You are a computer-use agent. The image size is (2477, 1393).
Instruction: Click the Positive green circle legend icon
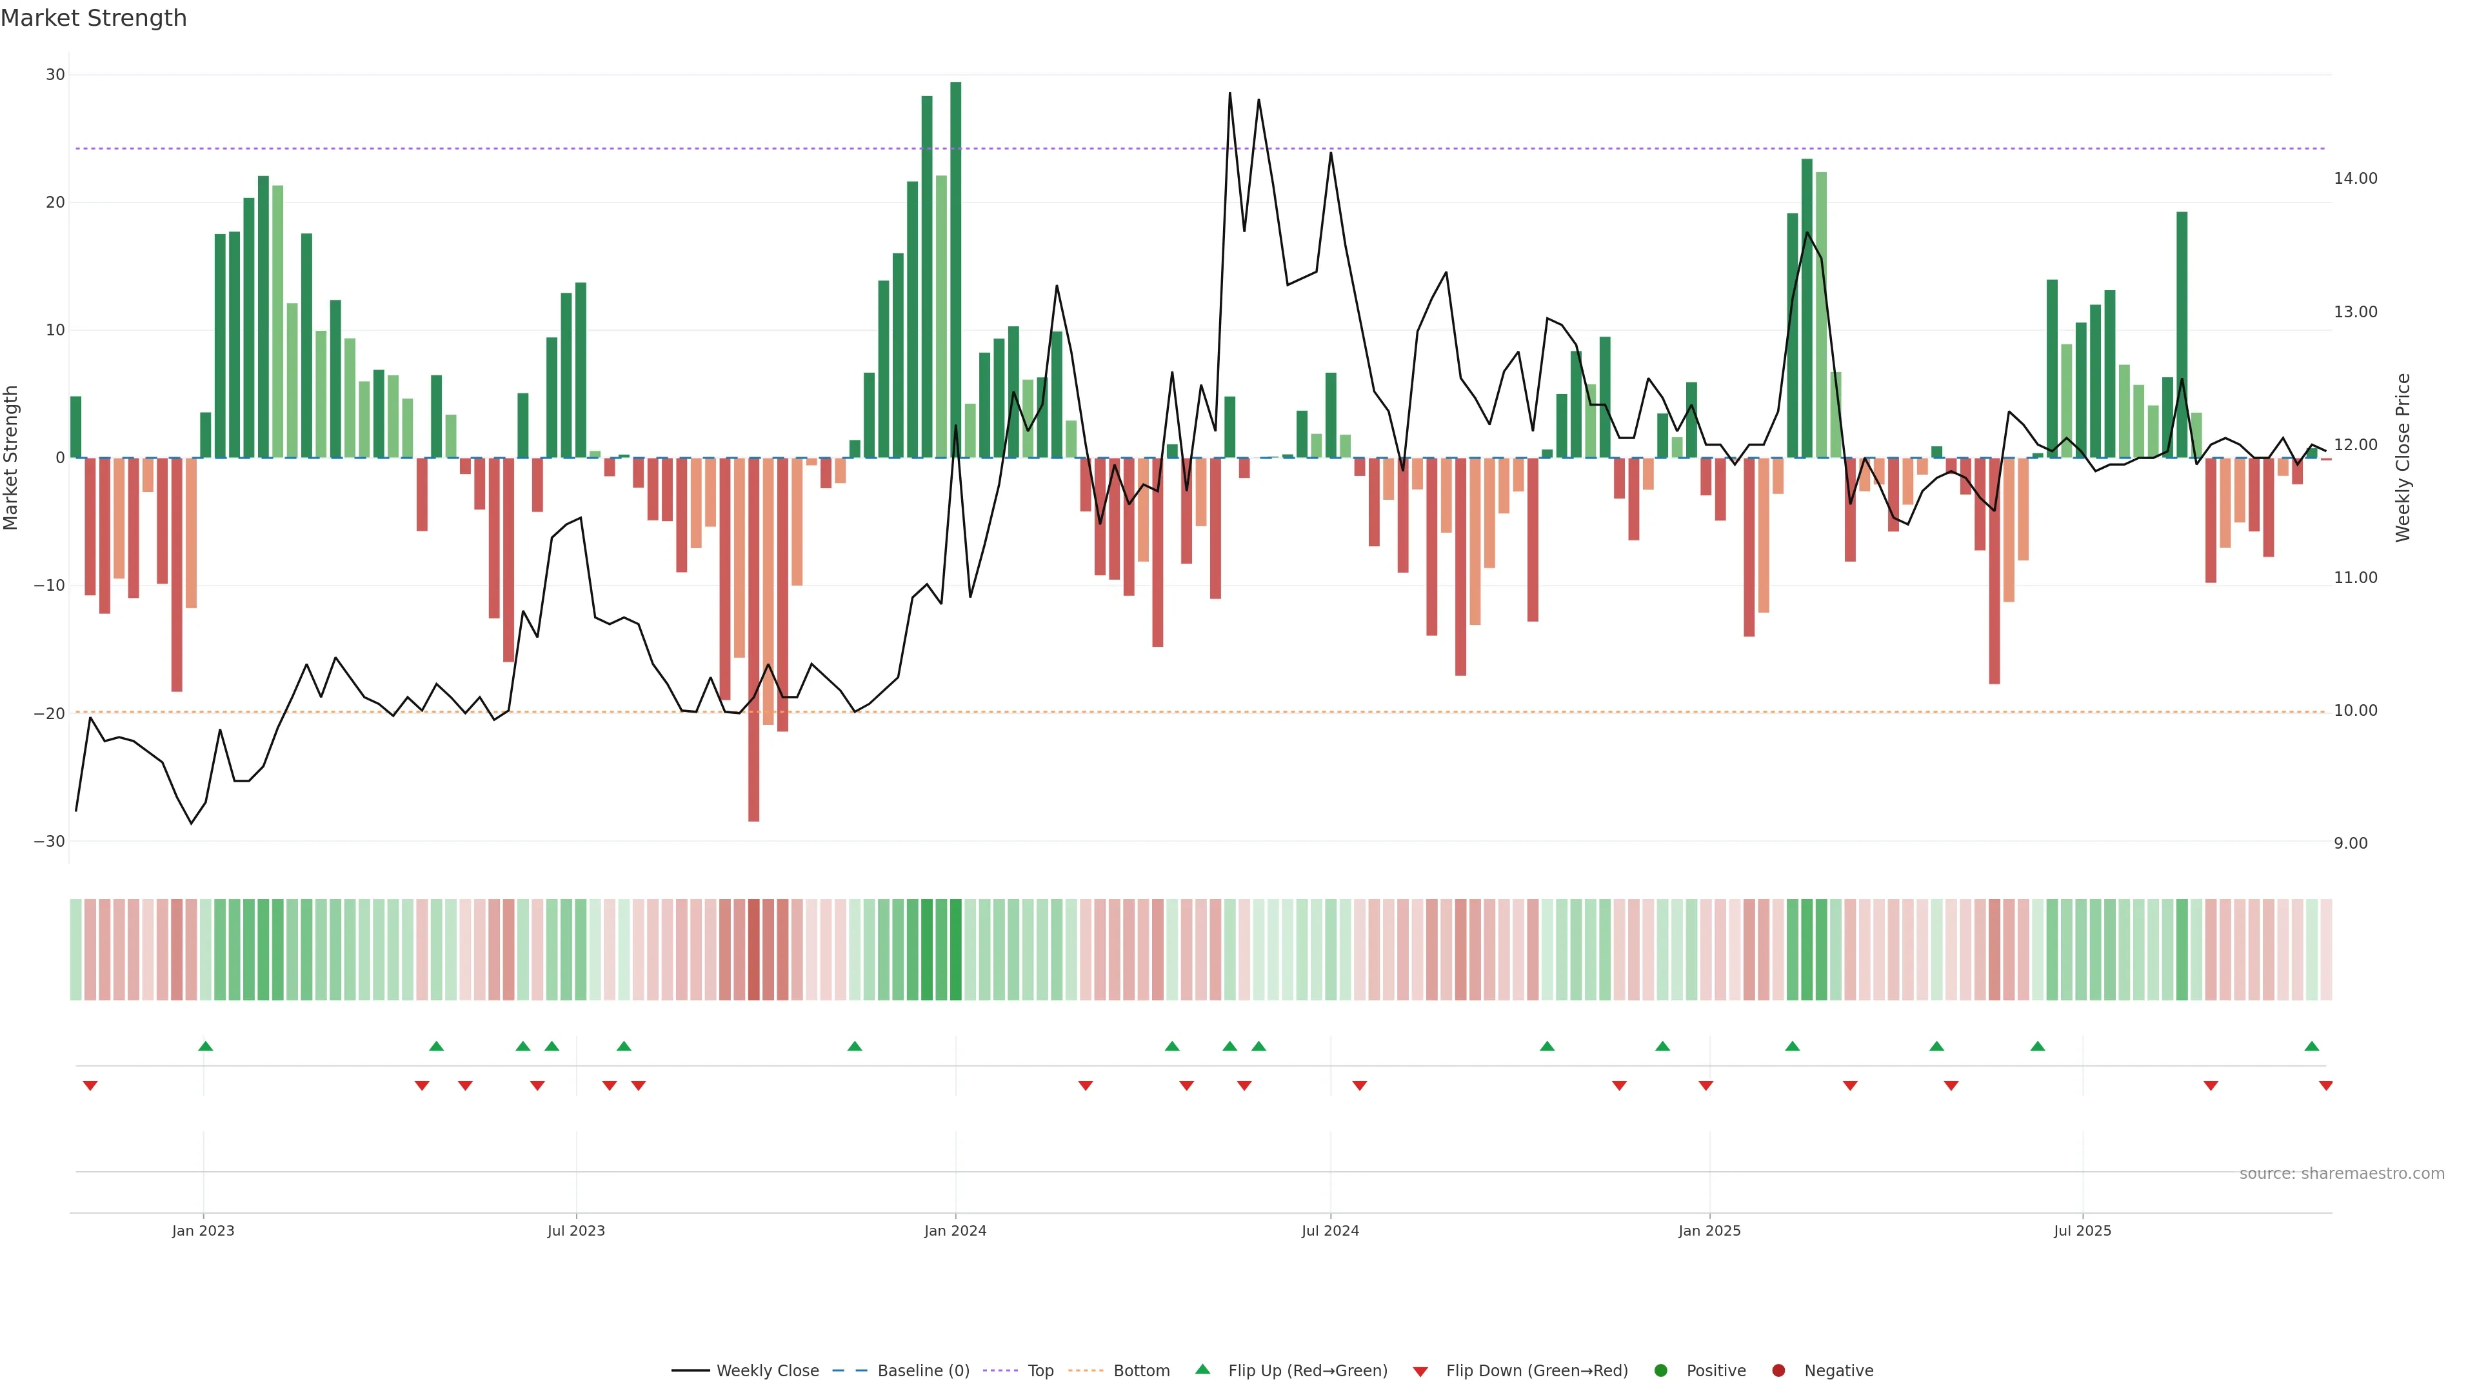(1660, 1371)
